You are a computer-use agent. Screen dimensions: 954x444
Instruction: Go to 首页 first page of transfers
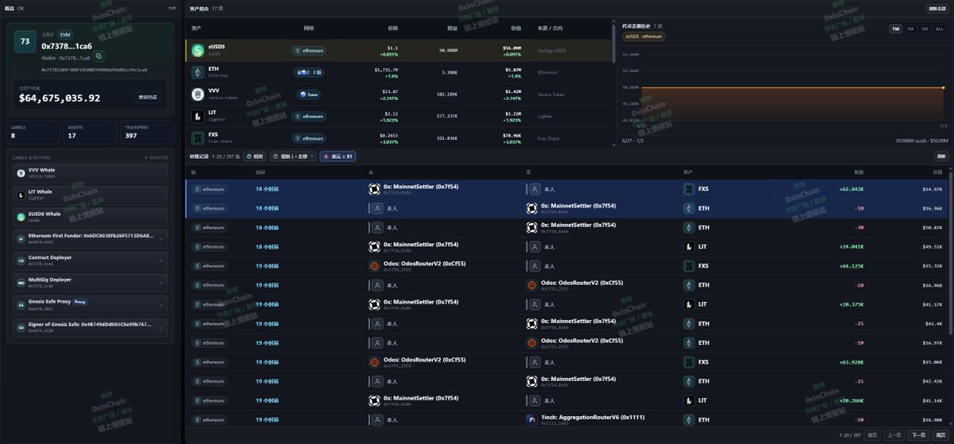click(873, 435)
